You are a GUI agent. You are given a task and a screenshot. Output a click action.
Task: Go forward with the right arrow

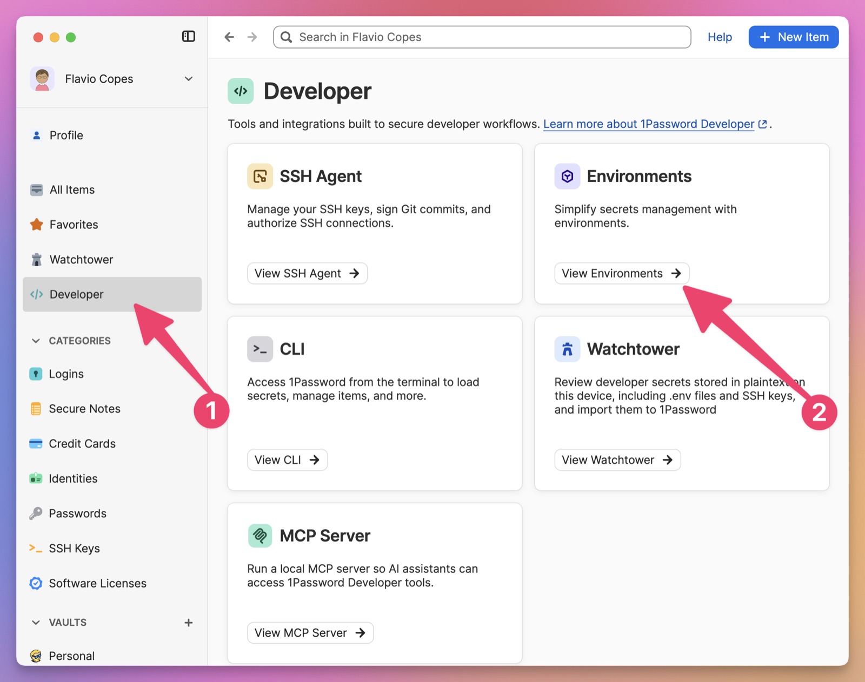(252, 37)
